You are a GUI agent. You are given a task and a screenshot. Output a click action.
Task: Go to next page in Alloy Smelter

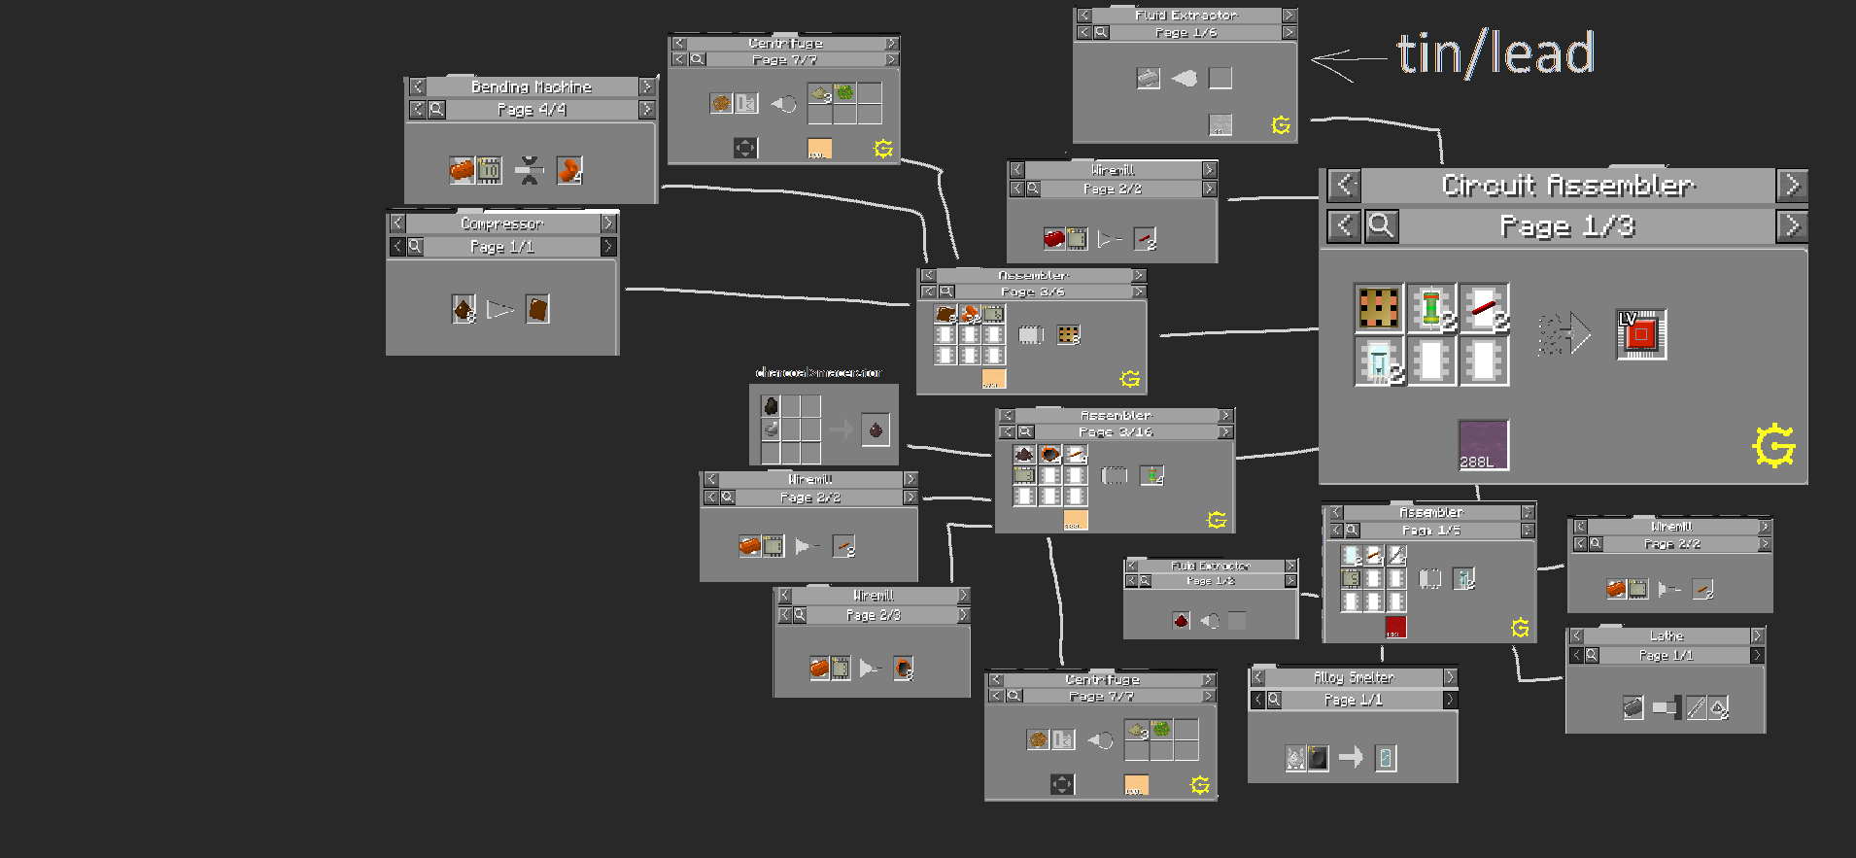click(1449, 700)
